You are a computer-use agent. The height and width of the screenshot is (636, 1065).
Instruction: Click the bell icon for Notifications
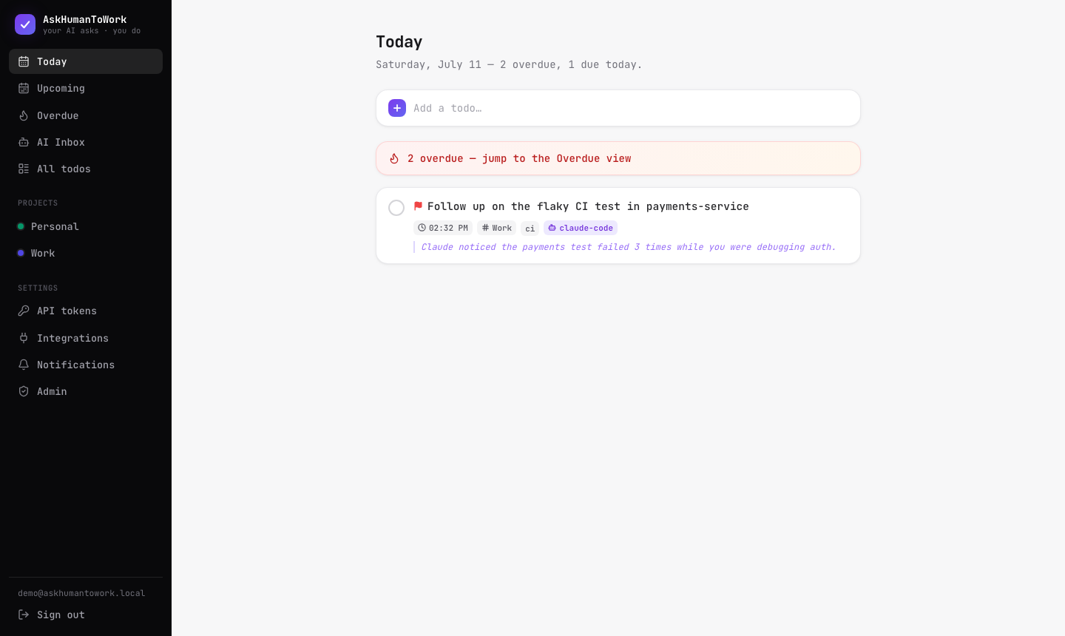pos(24,365)
